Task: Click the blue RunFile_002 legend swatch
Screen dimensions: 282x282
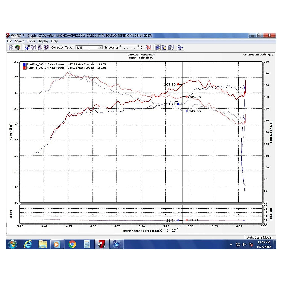Action: click(x=25, y=64)
